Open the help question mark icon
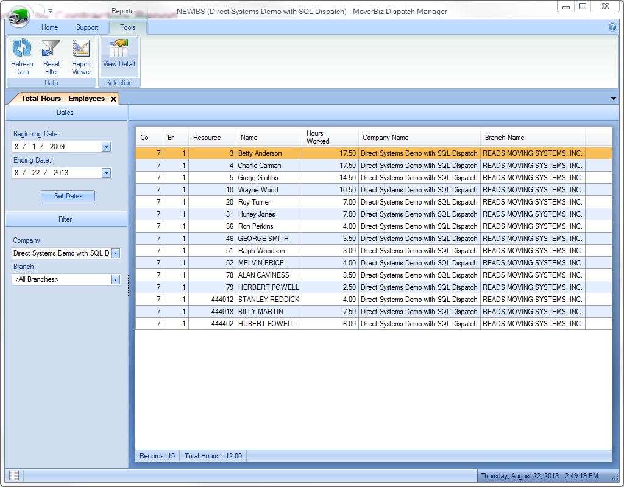The image size is (624, 487). point(612,27)
